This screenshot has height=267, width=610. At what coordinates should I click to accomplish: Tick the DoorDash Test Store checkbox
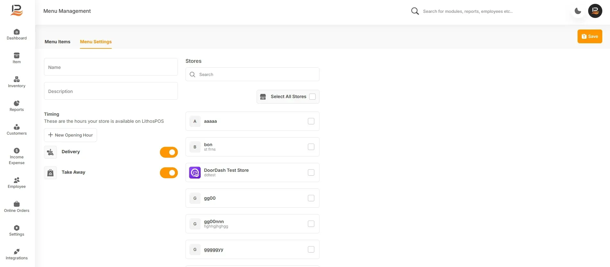pyautogui.click(x=311, y=172)
